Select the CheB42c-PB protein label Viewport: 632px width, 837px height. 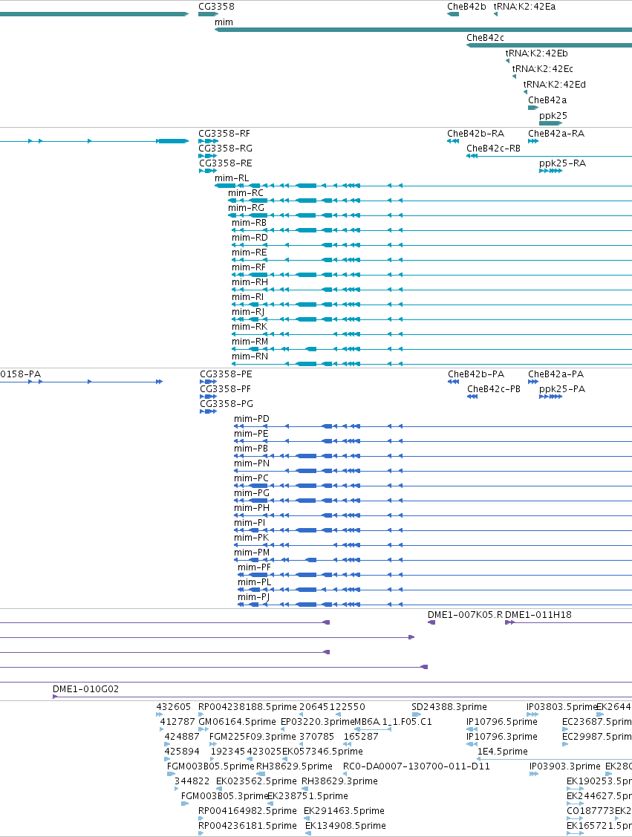pos(494,389)
